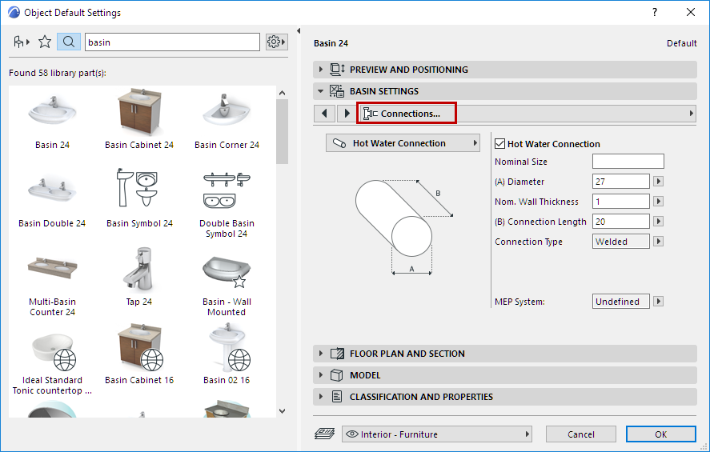Image resolution: width=710 pixels, height=452 pixels.
Task: Click the Diameter field showing 27
Action: [621, 181]
